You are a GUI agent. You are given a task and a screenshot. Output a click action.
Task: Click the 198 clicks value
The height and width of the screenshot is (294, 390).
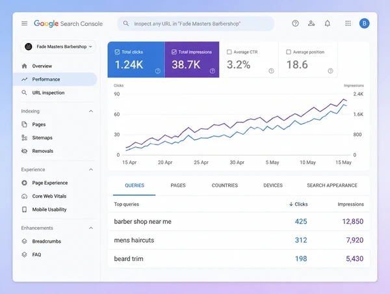301,259
